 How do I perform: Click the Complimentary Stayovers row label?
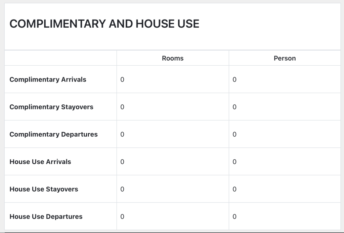[51, 107]
